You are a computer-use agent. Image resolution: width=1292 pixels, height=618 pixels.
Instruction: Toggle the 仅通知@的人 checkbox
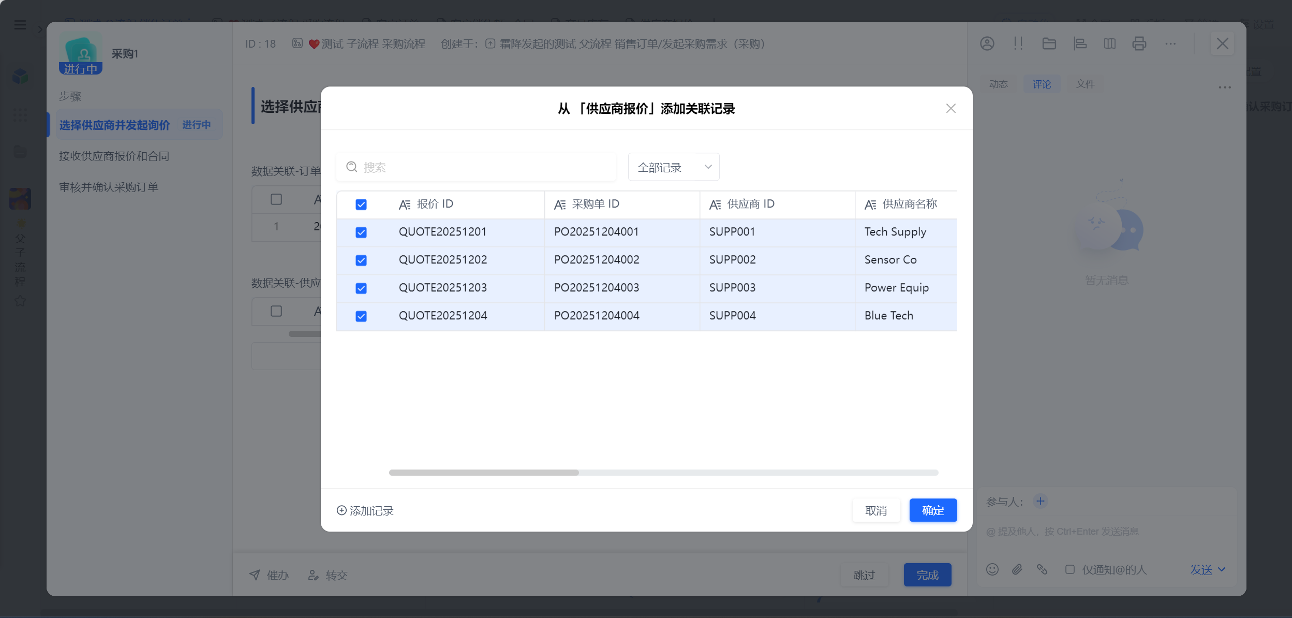1070,569
